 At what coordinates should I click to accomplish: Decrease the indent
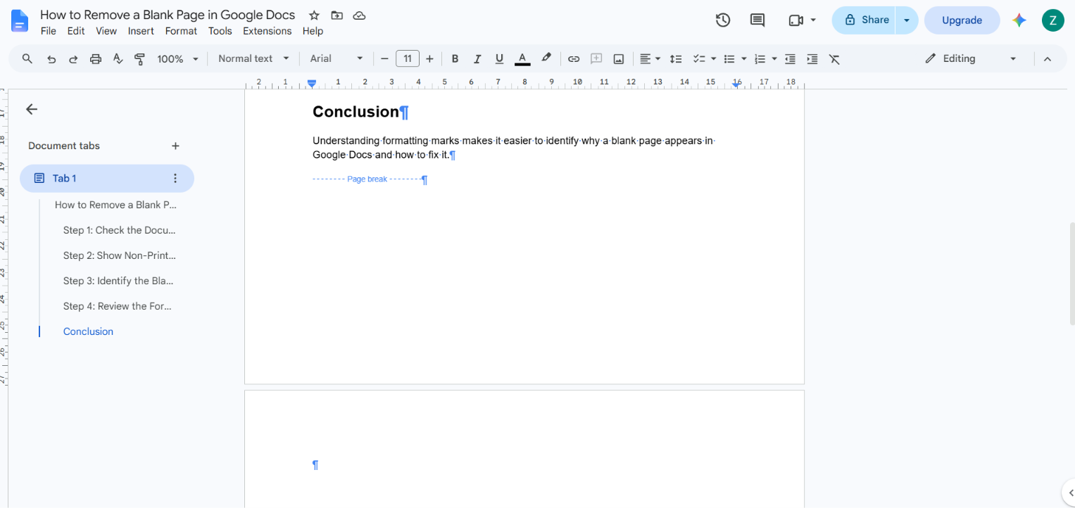[x=790, y=59]
